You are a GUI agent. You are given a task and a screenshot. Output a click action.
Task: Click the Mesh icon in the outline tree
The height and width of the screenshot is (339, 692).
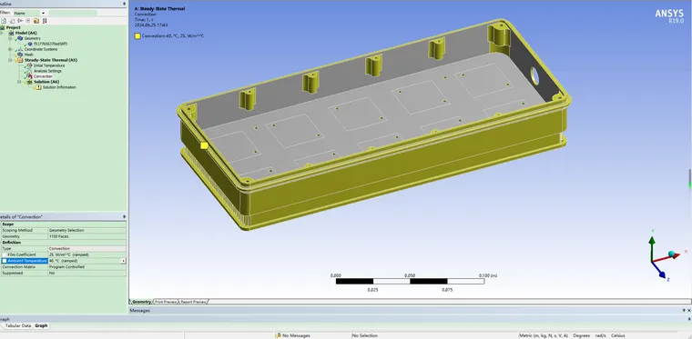20,55
